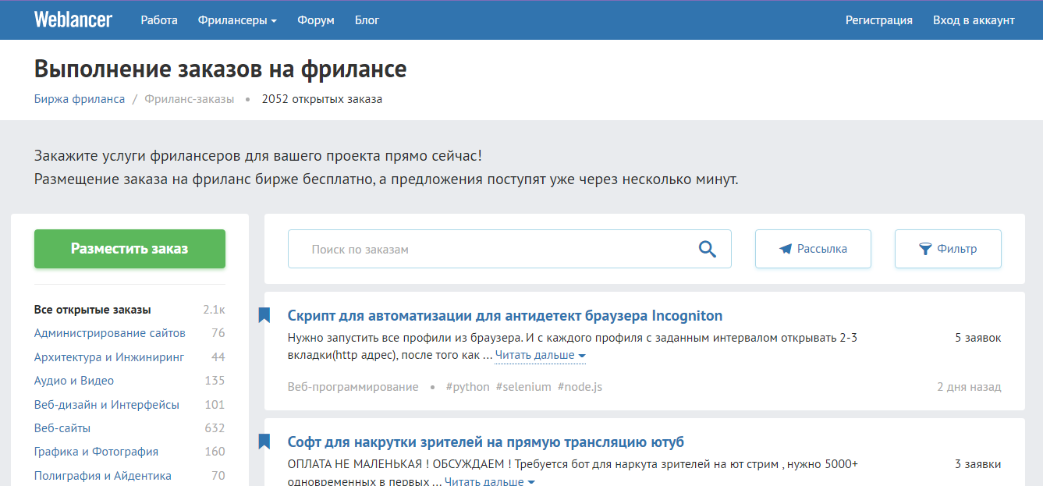Select the #python tag
The image size is (1043, 486).
(467, 386)
